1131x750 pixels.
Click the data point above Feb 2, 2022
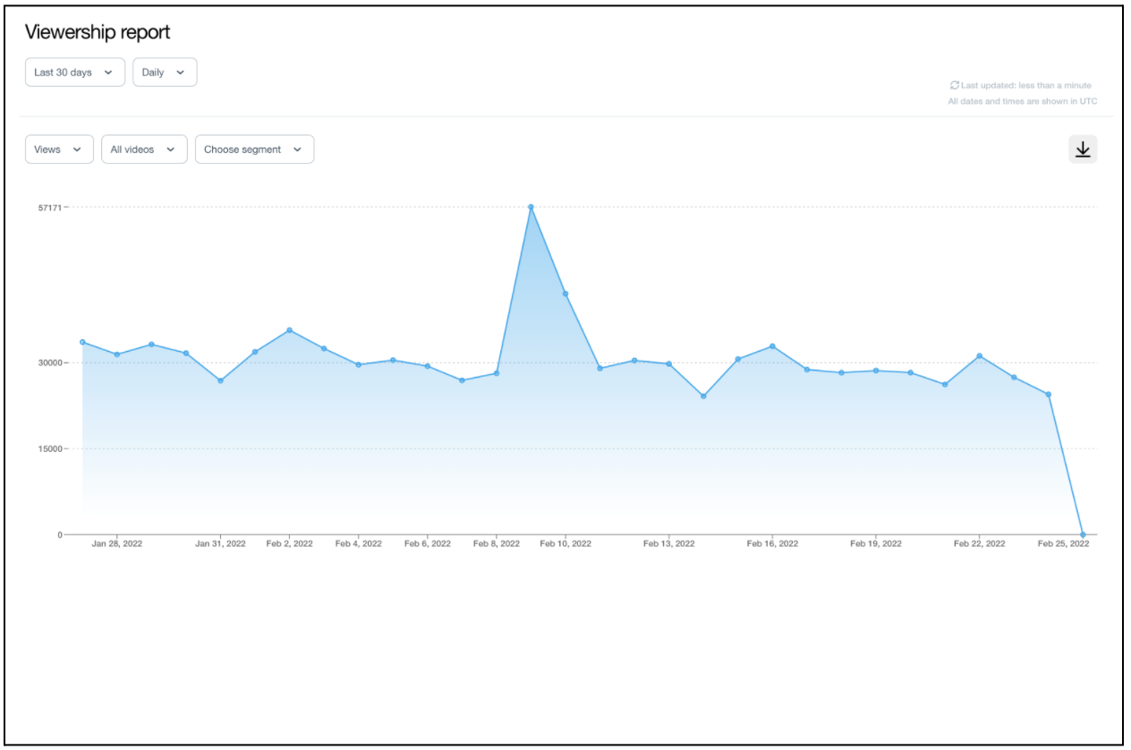[289, 330]
